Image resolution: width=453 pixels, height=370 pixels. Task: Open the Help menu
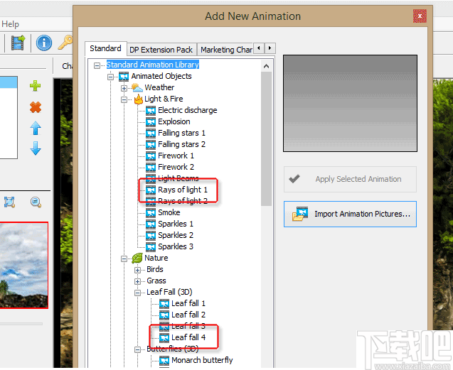pyautogui.click(x=10, y=24)
